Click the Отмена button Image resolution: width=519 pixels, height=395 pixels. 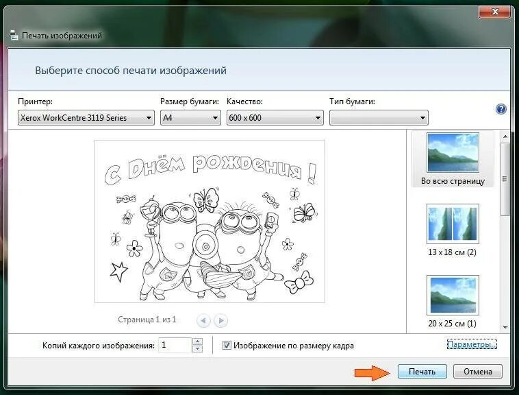(478, 372)
